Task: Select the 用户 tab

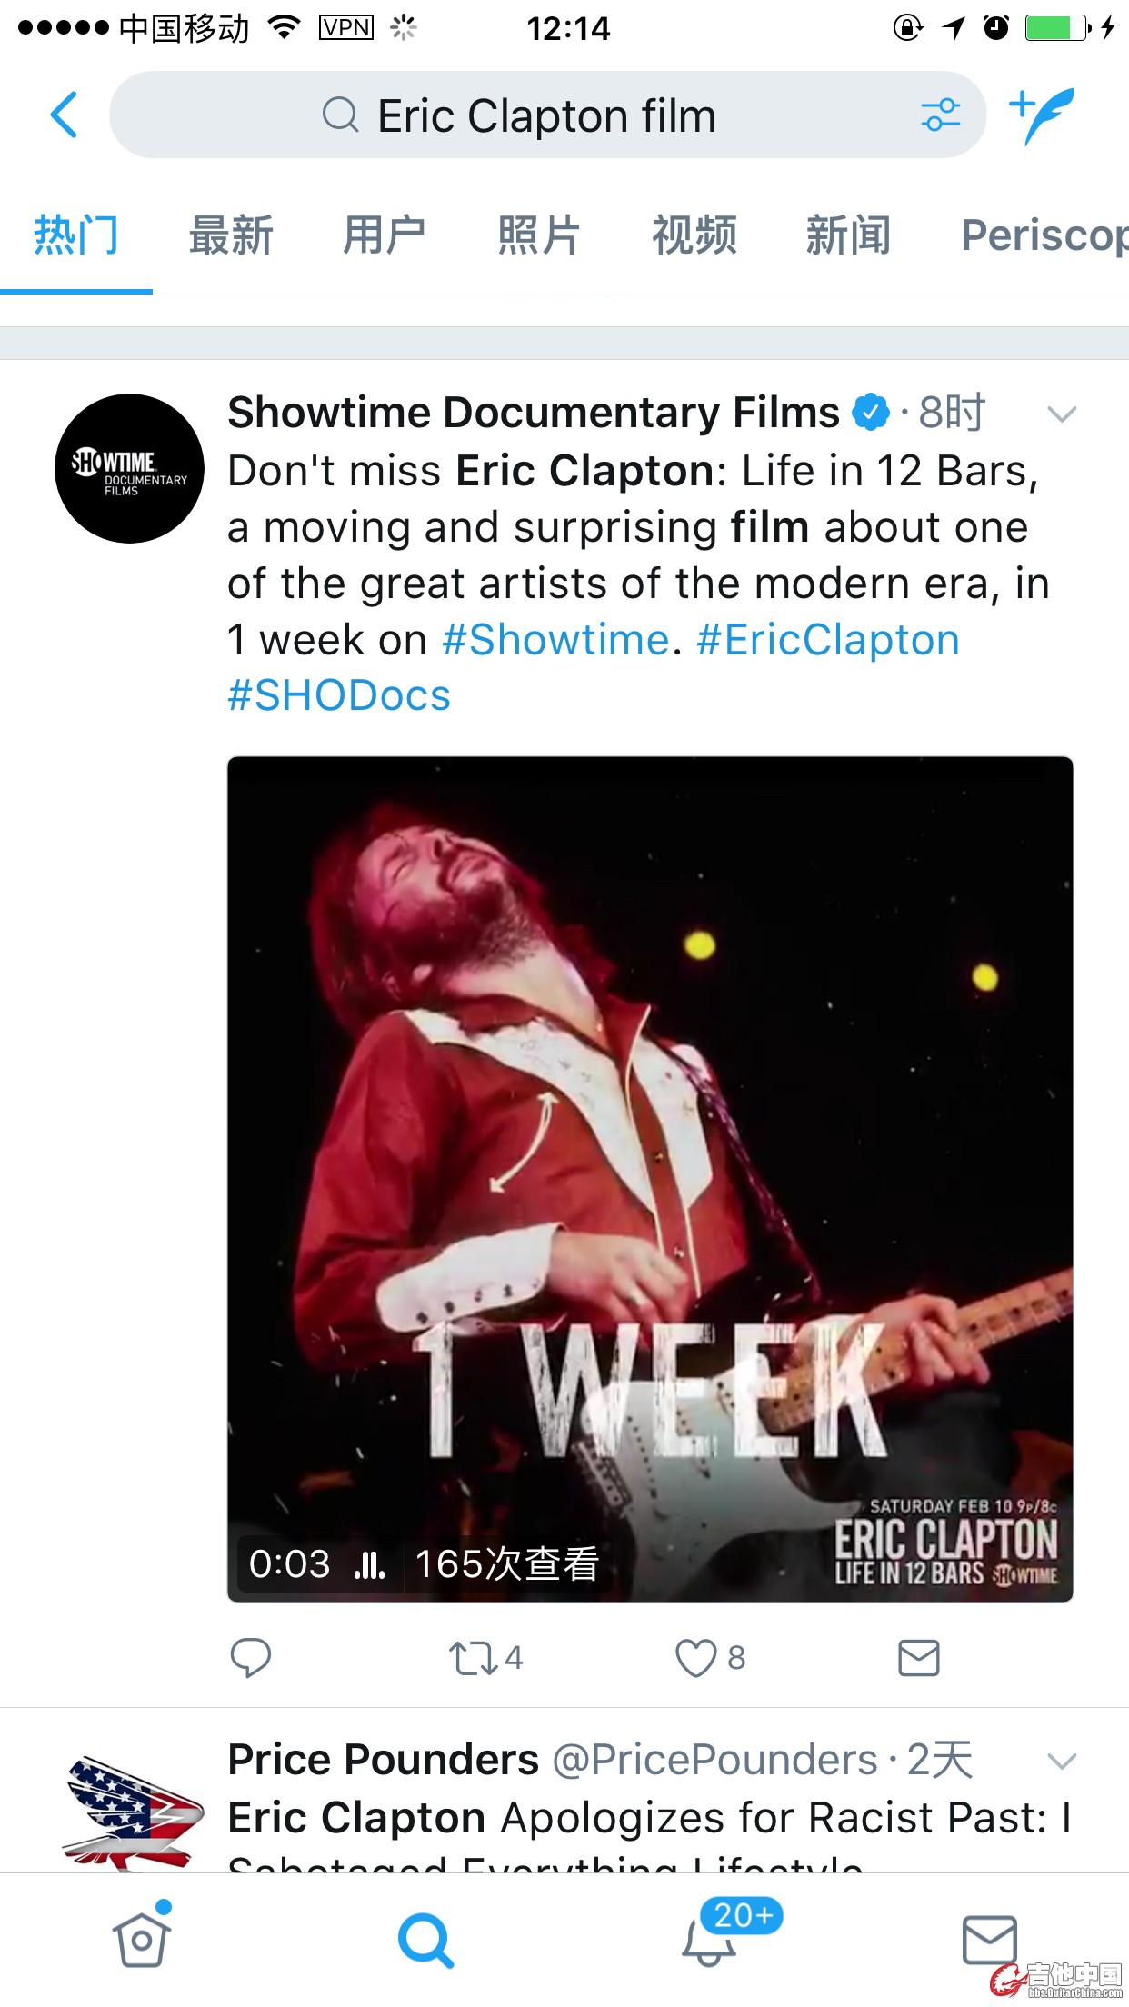Action: coord(385,235)
